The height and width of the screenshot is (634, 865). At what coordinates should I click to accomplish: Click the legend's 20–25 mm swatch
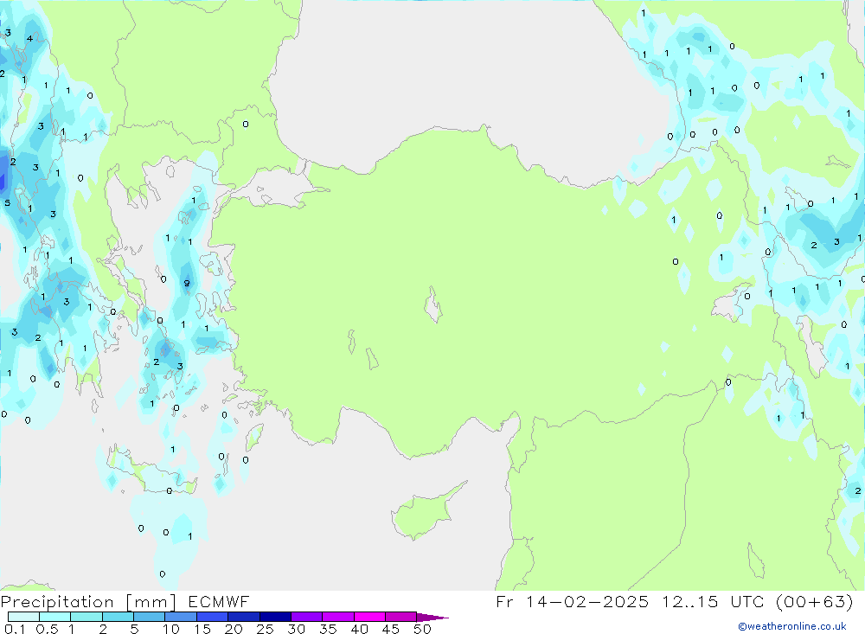pos(244,617)
